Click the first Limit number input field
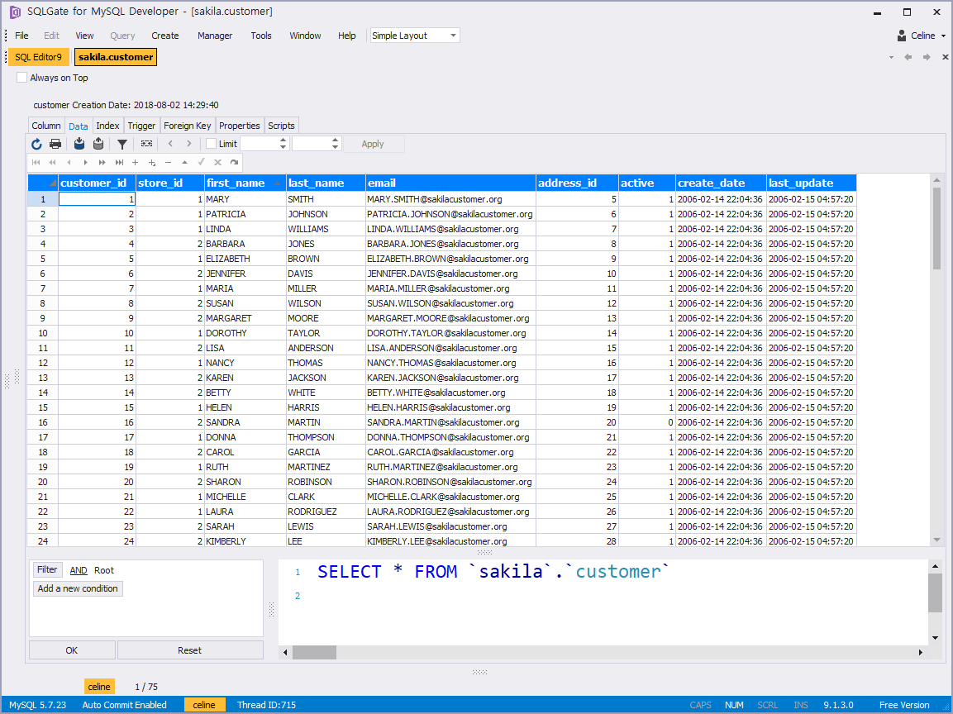The height and width of the screenshot is (714, 953). point(260,144)
